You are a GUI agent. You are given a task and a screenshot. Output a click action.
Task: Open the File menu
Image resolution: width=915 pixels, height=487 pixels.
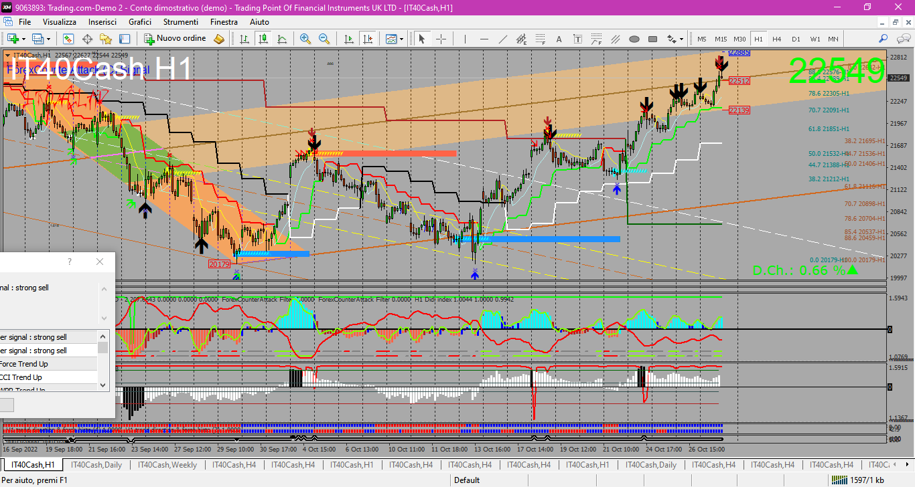coord(25,22)
